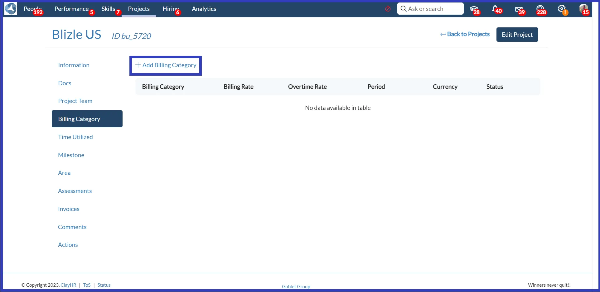Select the Invoices tab

[69, 209]
